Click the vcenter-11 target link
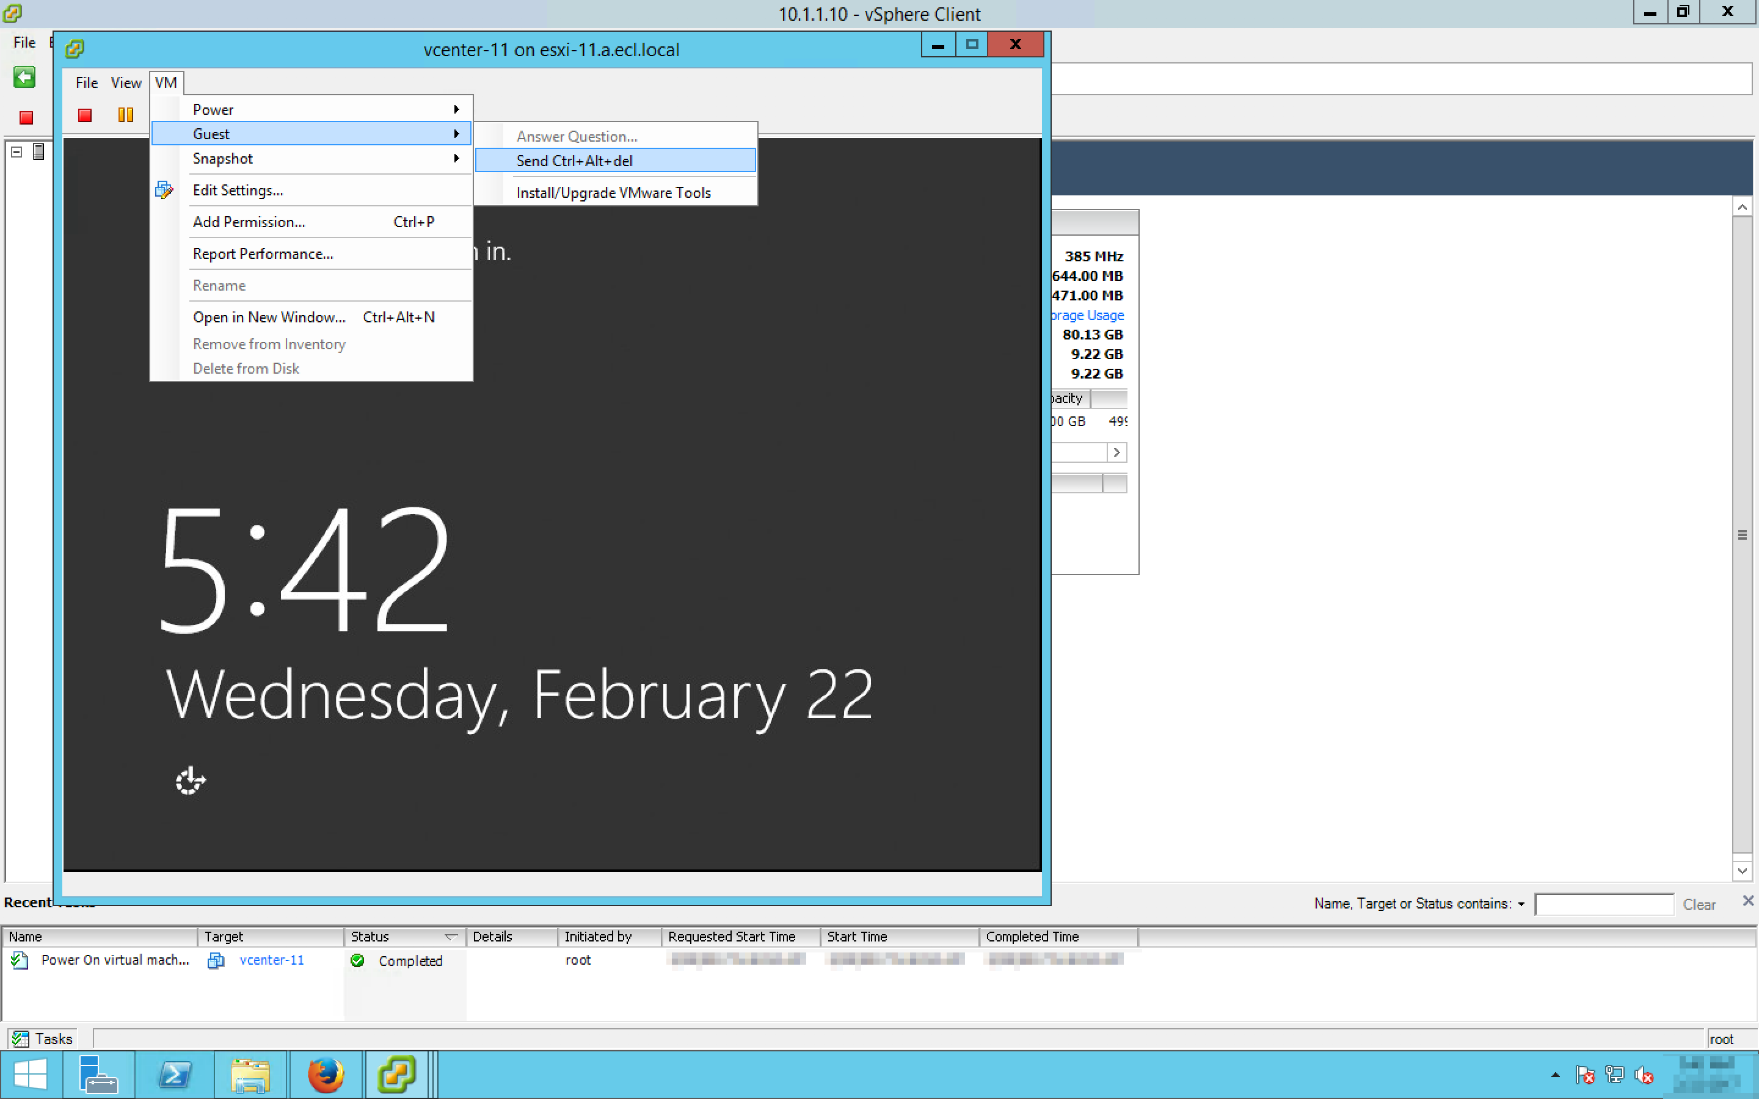 (271, 960)
